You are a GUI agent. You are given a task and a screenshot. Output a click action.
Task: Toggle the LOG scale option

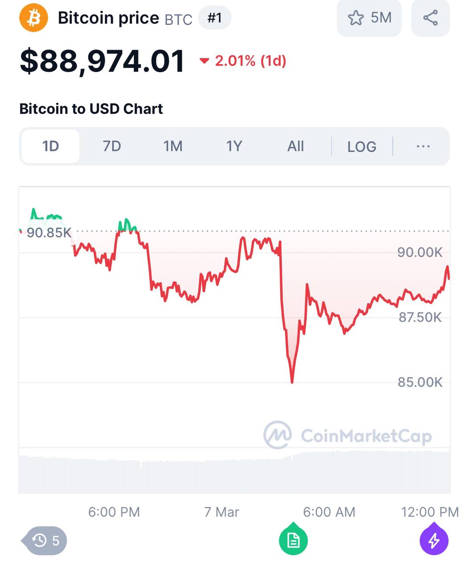click(x=362, y=147)
